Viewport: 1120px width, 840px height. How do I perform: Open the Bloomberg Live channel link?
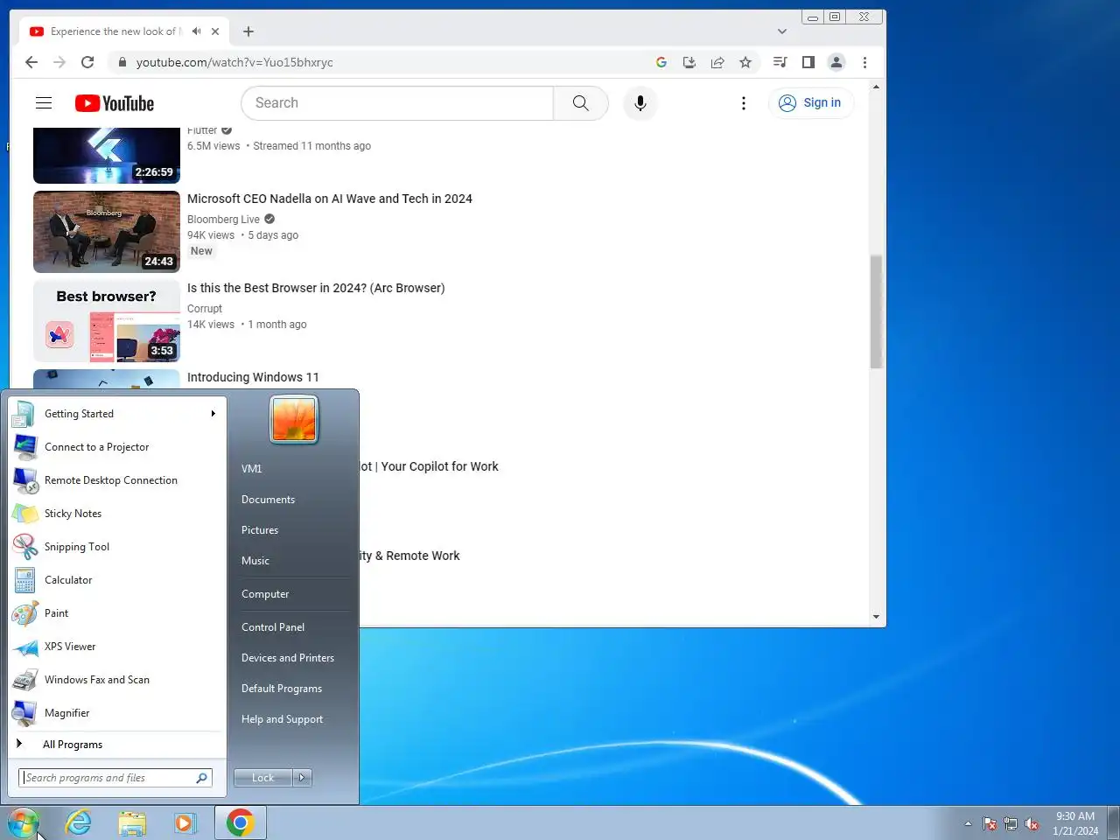[x=223, y=220]
